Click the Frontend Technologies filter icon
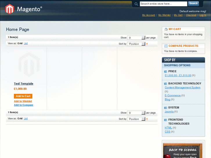211x158 pixels. pyautogui.click(x=165, y=120)
